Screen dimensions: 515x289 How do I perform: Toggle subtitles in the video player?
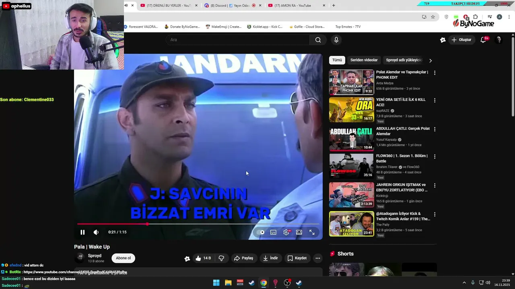pyautogui.click(x=273, y=232)
